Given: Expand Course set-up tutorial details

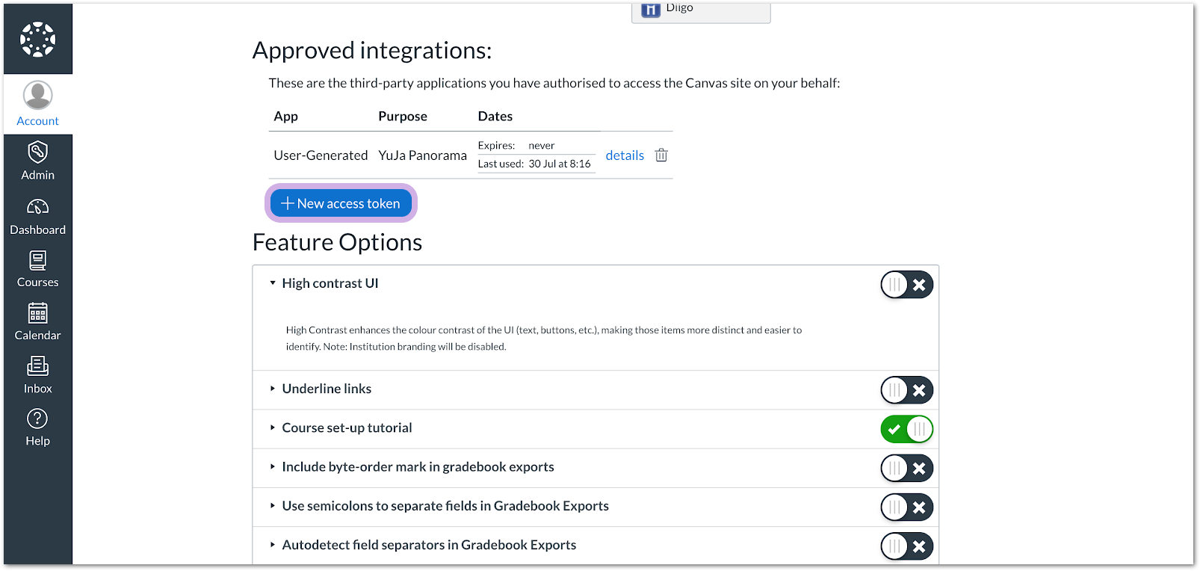Looking at the screenshot, I should (273, 428).
